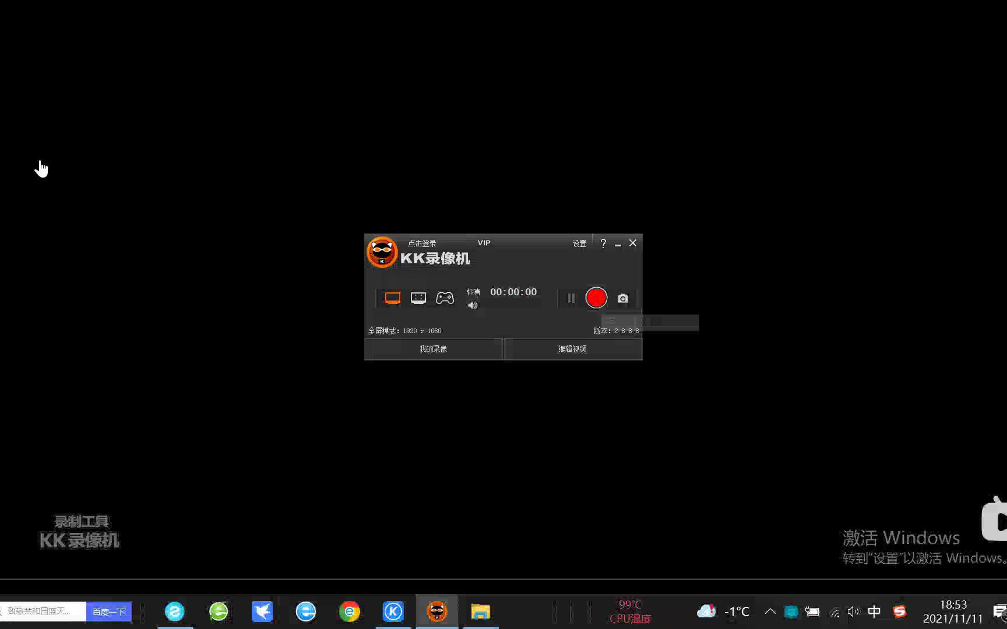Open the VIP link
The height and width of the screenshot is (629, 1007).
click(484, 243)
